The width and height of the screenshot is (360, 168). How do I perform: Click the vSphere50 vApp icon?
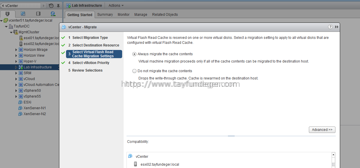pyautogui.click(x=21, y=91)
